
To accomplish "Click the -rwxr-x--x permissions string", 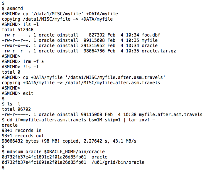I will [15, 46].
